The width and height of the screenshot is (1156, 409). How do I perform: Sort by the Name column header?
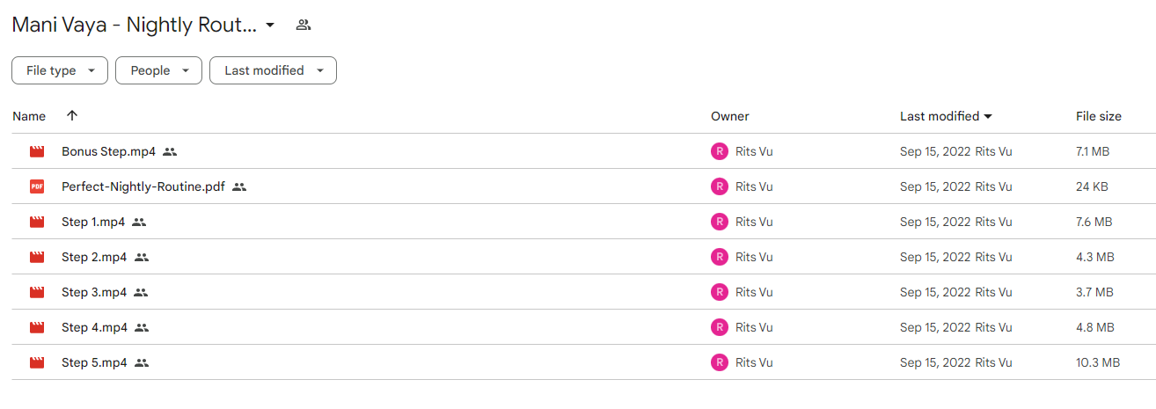pyautogui.click(x=29, y=116)
